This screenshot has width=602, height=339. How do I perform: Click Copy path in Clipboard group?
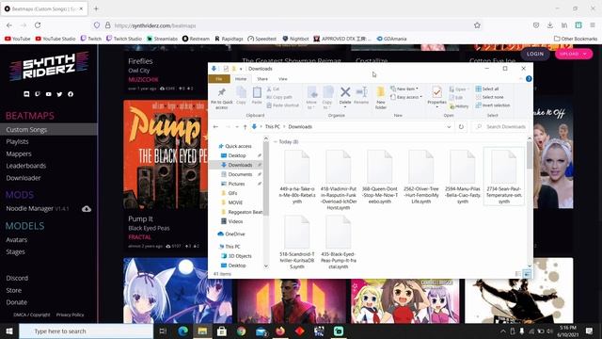[279, 97]
